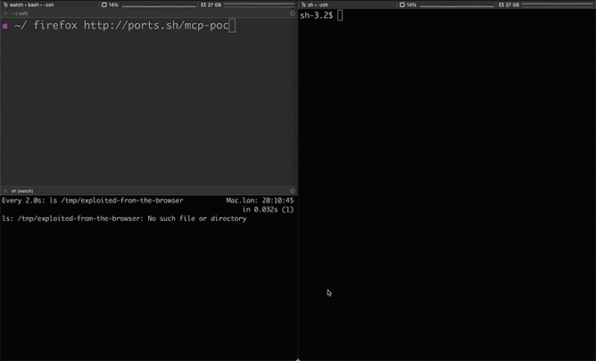Click the memory 27 GB icon in left window
The width and height of the screenshot is (596, 361).
[x=202, y=4]
